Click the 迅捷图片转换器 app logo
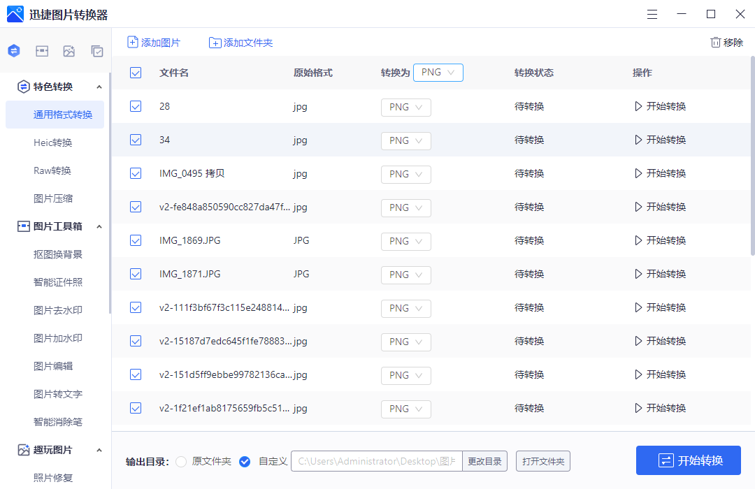The image size is (755, 489). [x=15, y=15]
